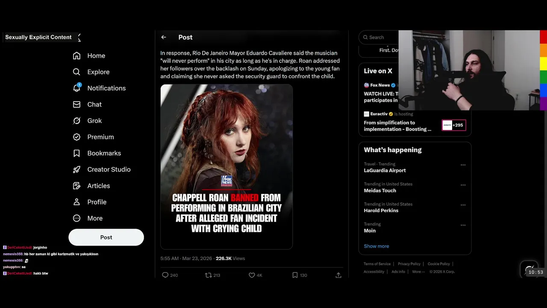Screen dimensions: 547x308
Task: Click the 226.3K Views count
Action: 230,258
